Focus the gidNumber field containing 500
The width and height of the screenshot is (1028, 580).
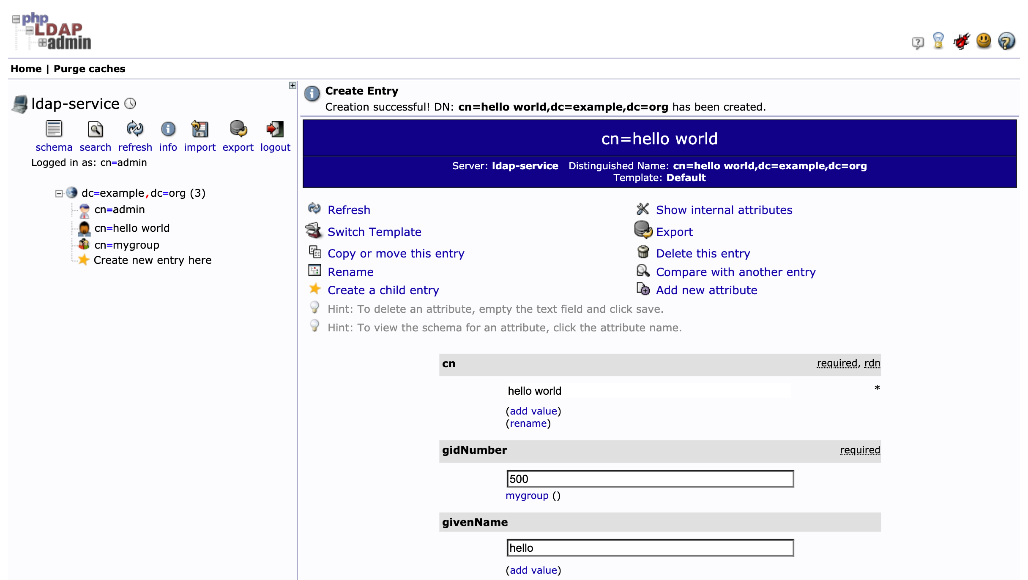650,479
